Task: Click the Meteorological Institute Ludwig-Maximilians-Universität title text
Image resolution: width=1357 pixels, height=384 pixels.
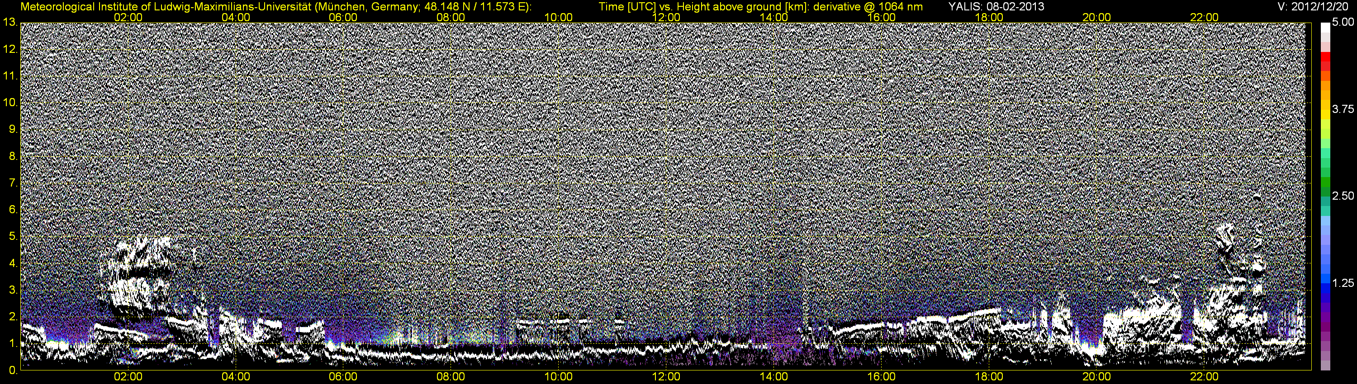Action: point(275,7)
